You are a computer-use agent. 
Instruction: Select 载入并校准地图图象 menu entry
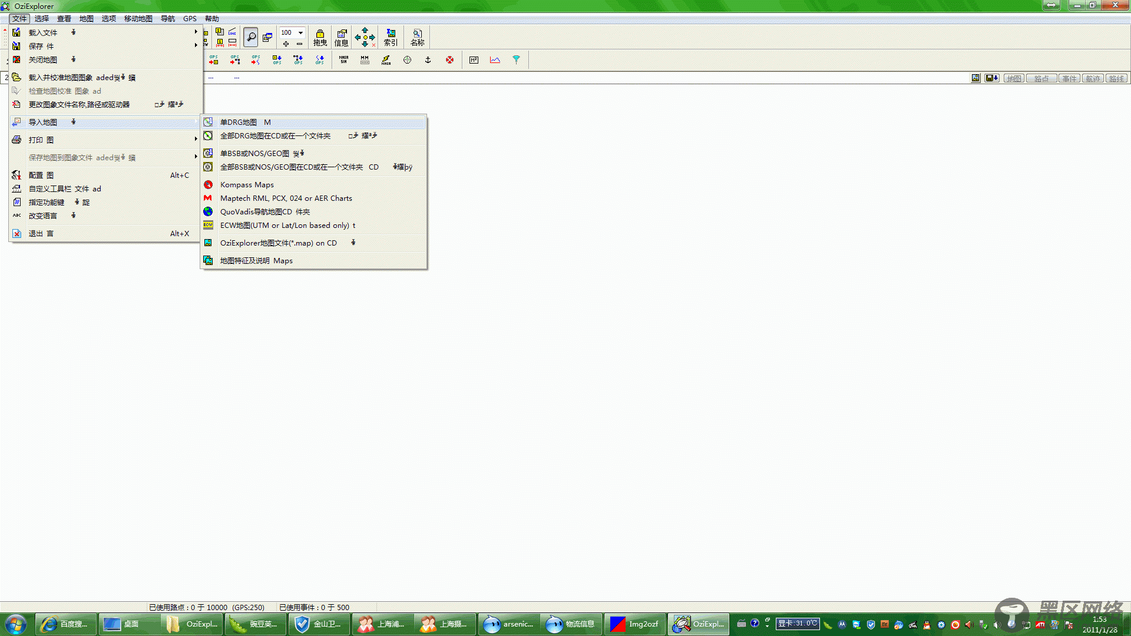[x=106, y=77]
